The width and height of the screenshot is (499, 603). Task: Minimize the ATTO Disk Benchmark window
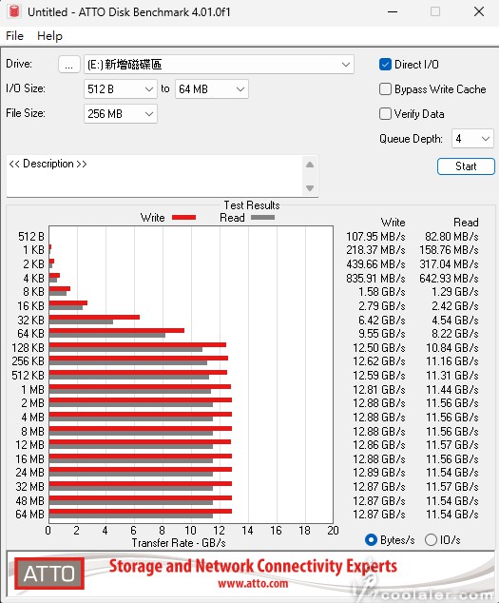393,12
